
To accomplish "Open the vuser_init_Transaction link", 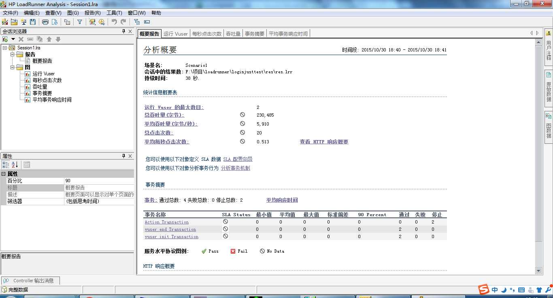I will click(172, 236).
